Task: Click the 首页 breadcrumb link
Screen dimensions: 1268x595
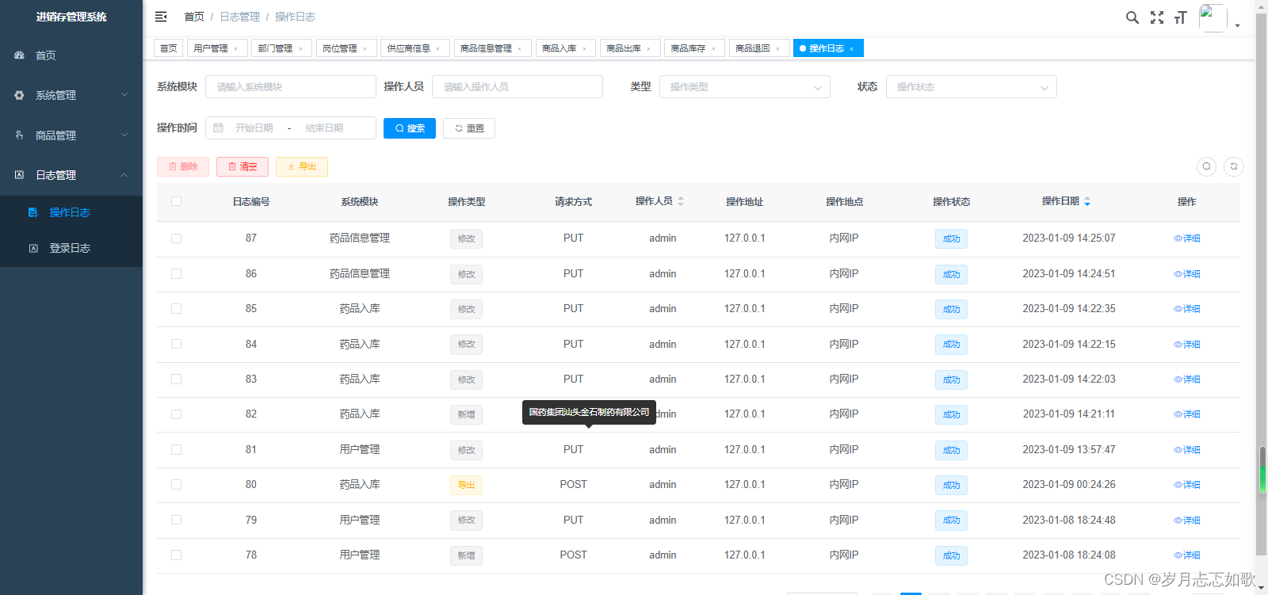Action: (194, 17)
